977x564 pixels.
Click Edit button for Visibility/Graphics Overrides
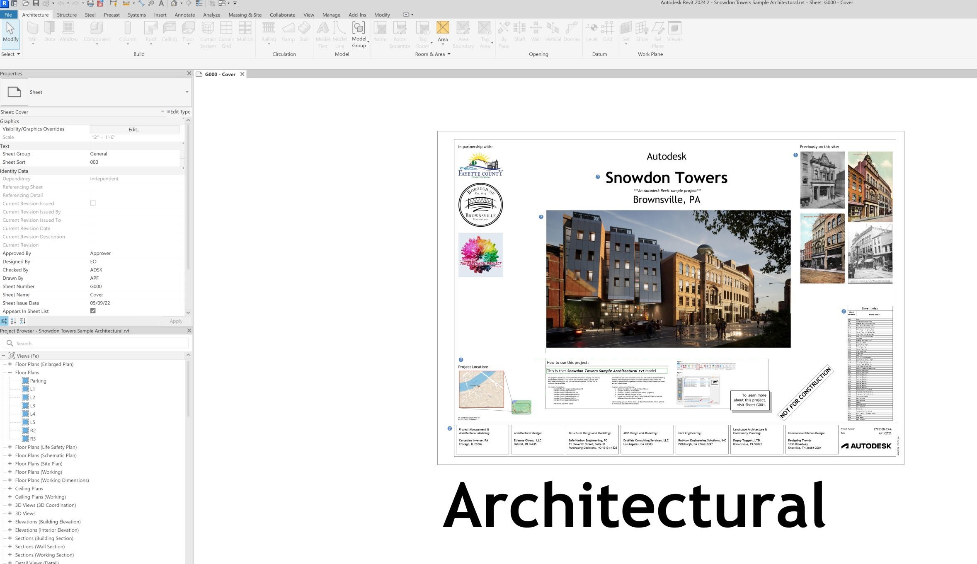(134, 129)
